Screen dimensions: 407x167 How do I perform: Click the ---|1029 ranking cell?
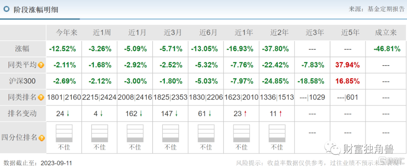[312, 98]
